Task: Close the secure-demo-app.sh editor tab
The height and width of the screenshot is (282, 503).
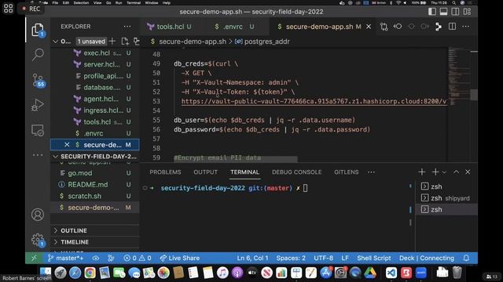Action: 369,27
